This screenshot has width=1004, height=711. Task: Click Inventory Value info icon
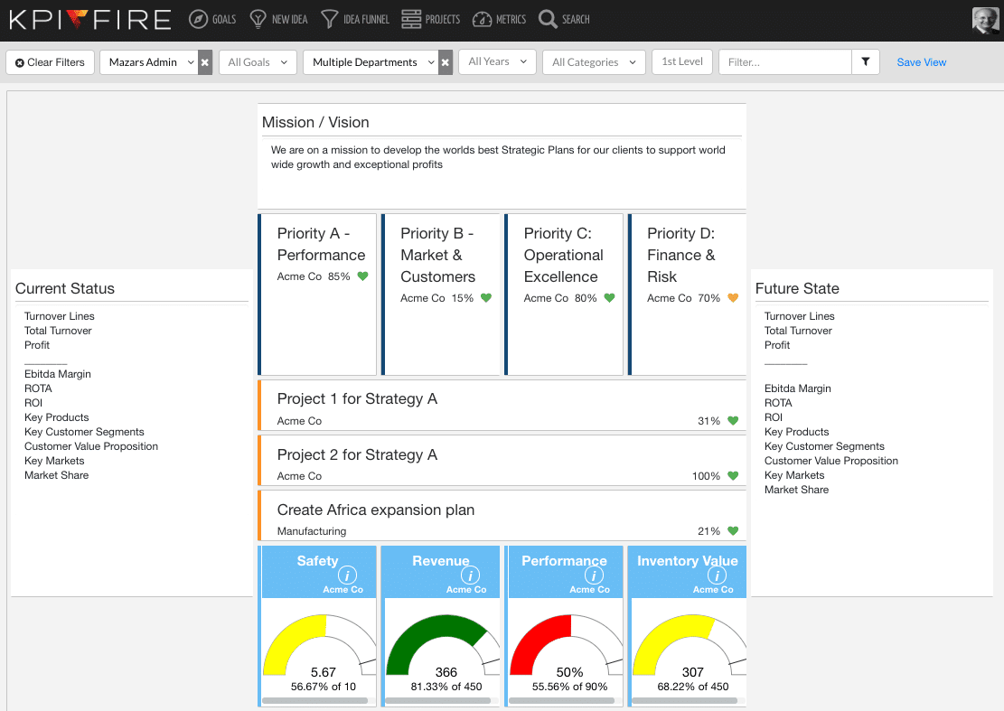pos(718,575)
